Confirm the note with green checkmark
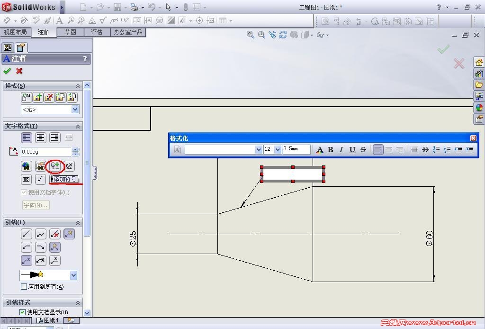Image resolution: width=485 pixels, height=329 pixels. [7, 71]
